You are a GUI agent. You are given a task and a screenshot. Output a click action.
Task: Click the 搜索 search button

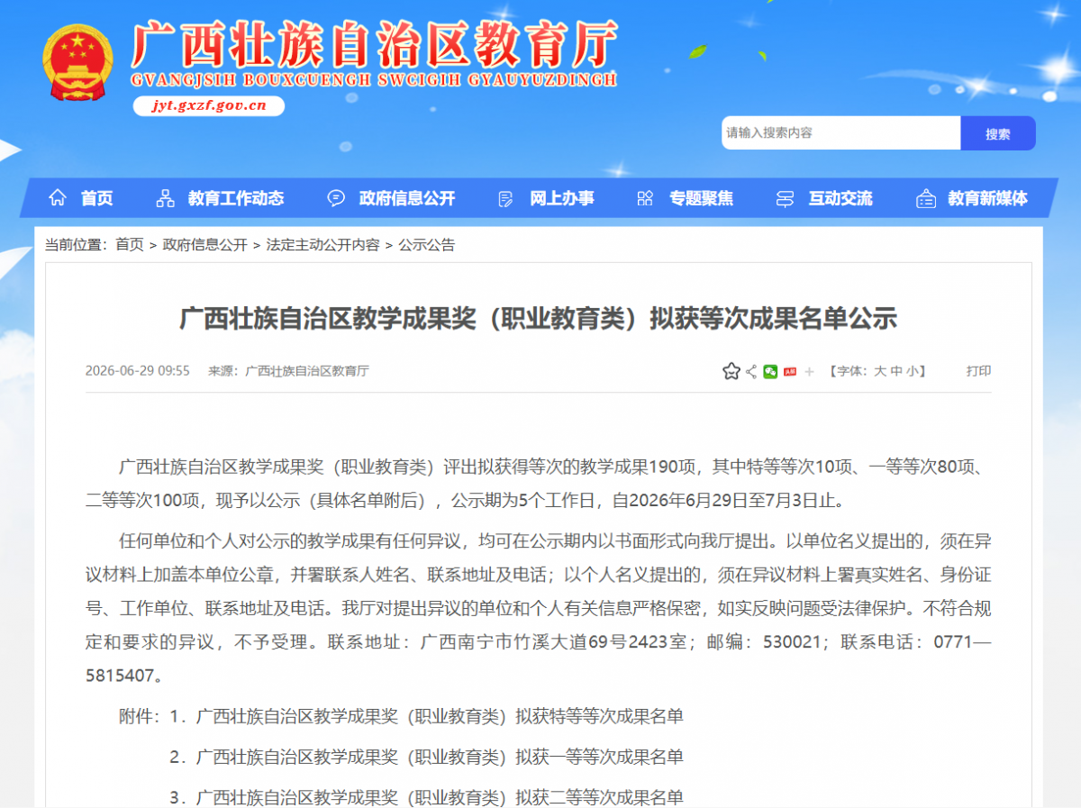pyautogui.click(x=998, y=133)
